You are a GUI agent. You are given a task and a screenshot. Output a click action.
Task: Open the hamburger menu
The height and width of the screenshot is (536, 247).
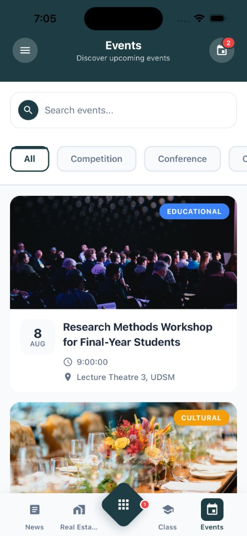coord(25,50)
